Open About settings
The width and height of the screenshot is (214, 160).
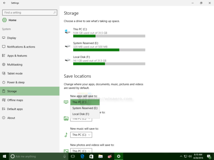30,118
